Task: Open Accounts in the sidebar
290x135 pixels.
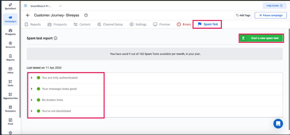Action: point(10,45)
